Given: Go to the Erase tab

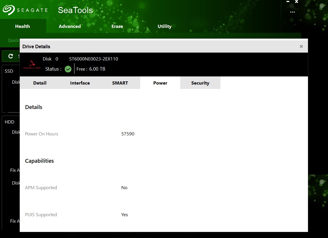Looking at the screenshot, I should [117, 26].
